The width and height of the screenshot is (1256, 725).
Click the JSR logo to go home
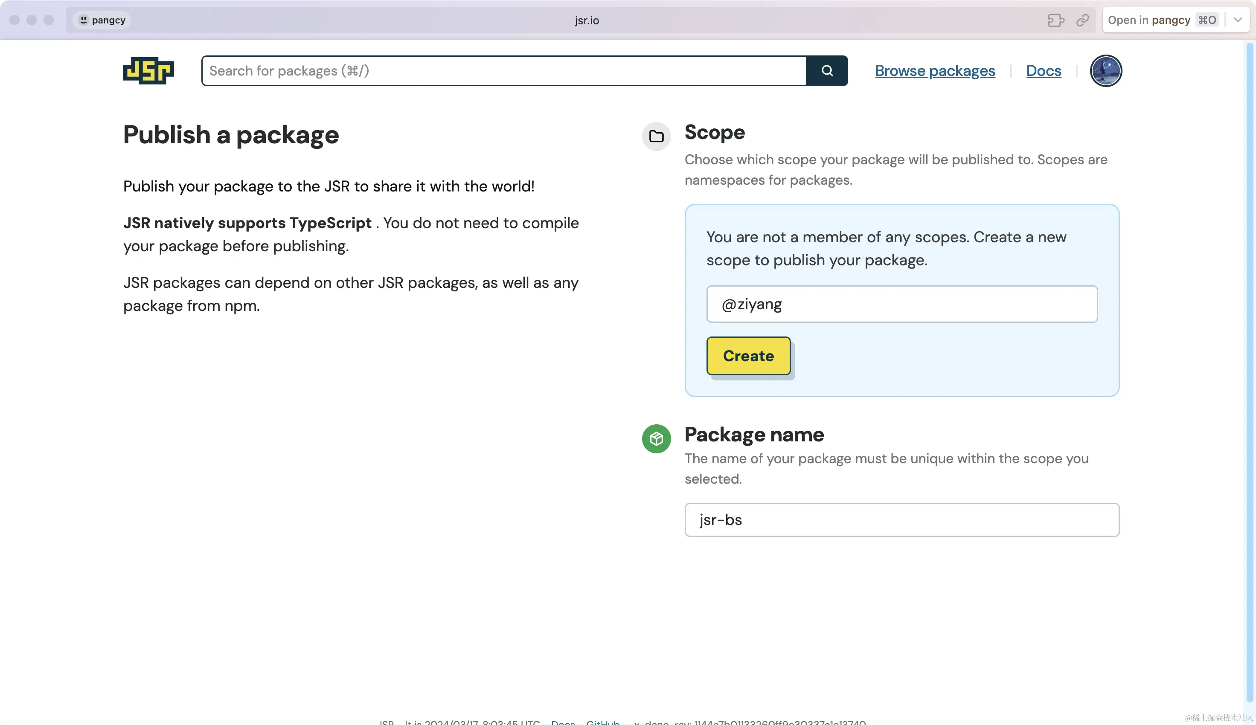click(148, 71)
